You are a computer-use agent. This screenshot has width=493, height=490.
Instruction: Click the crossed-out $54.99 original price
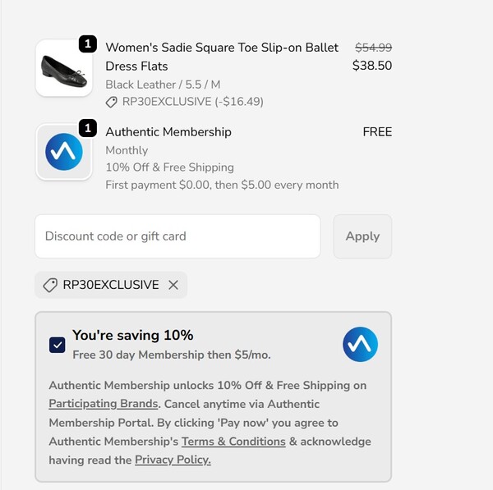click(373, 48)
